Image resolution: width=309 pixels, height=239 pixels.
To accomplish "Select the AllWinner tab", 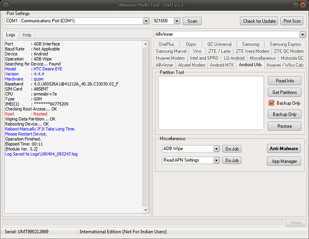I will coord(164,65).
